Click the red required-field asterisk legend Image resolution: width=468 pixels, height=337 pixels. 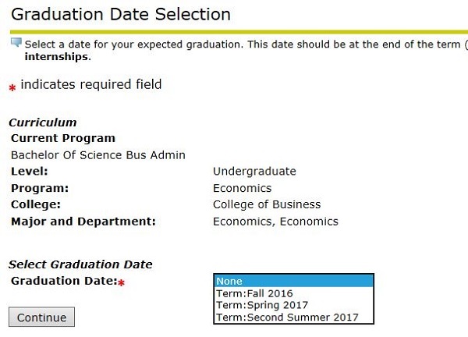[x=12, y=87]
